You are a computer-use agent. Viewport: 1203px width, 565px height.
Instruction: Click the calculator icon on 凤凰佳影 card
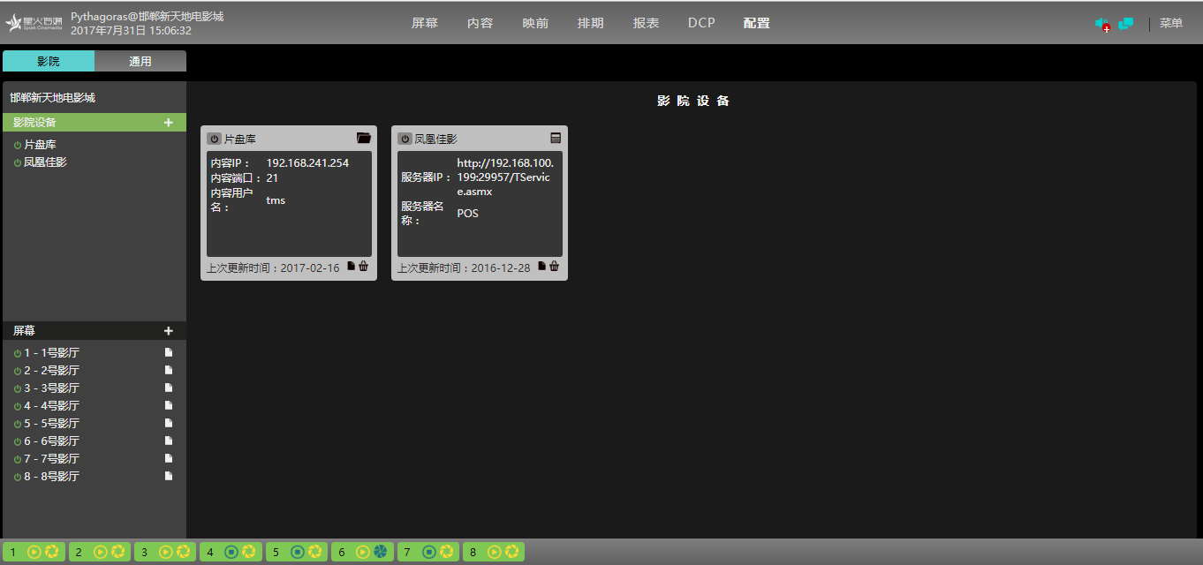click(x=556, y=139)
